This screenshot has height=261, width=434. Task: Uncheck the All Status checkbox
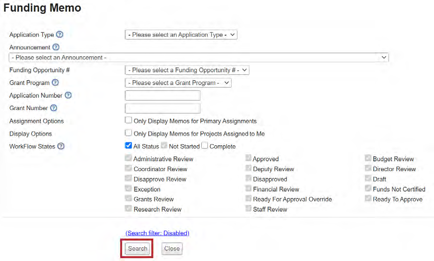(129, 146)
